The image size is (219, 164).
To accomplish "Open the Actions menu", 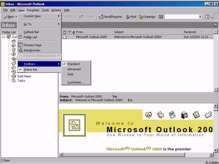I will pos(56,10).
